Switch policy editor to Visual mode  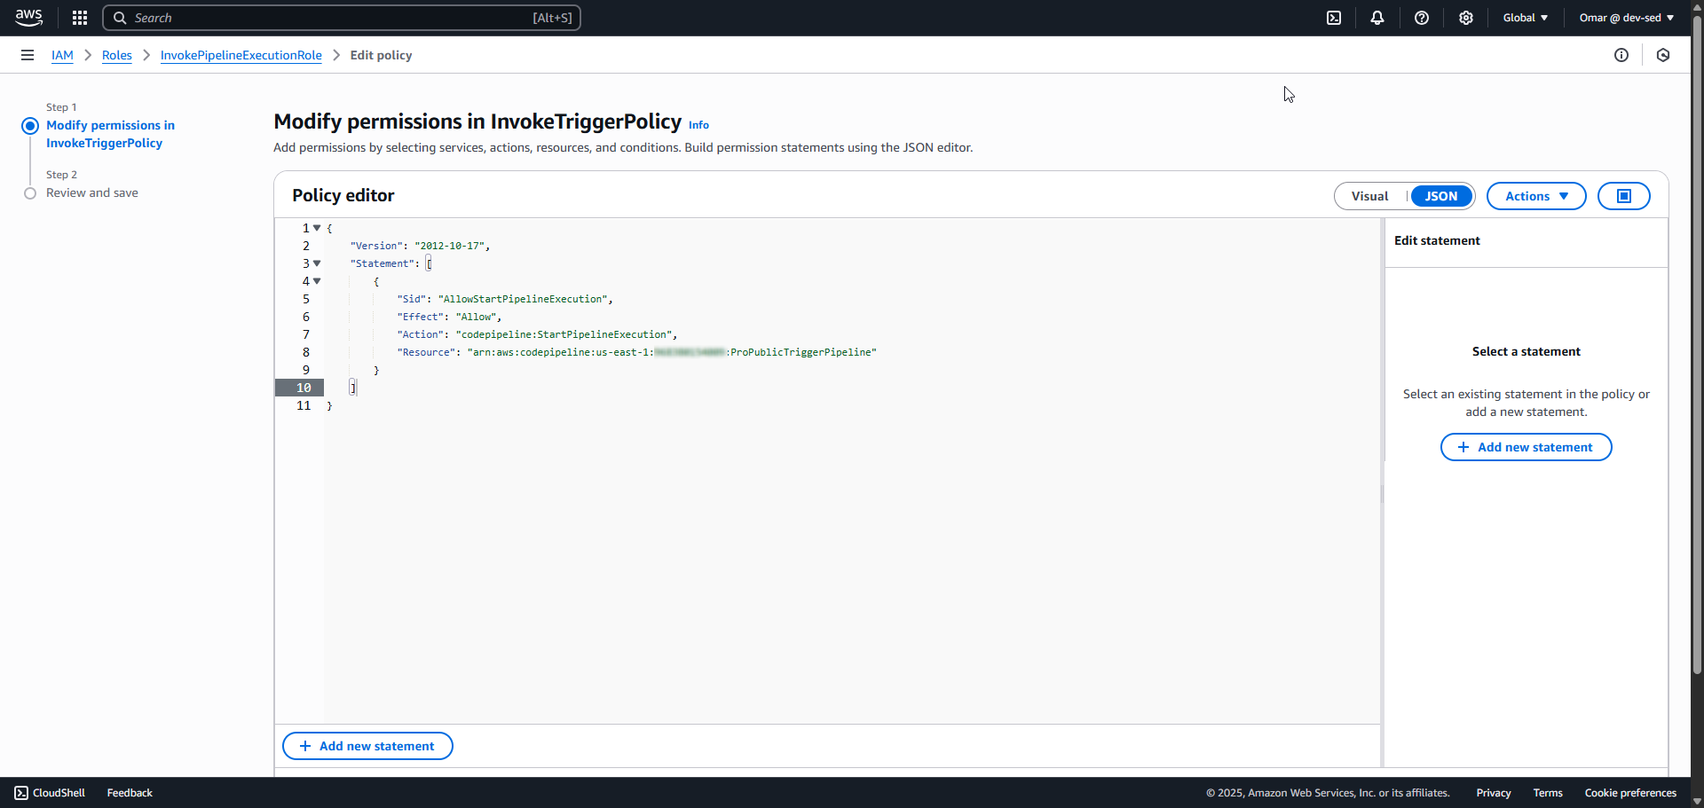pyautogui.click(x=1369, y=196)
